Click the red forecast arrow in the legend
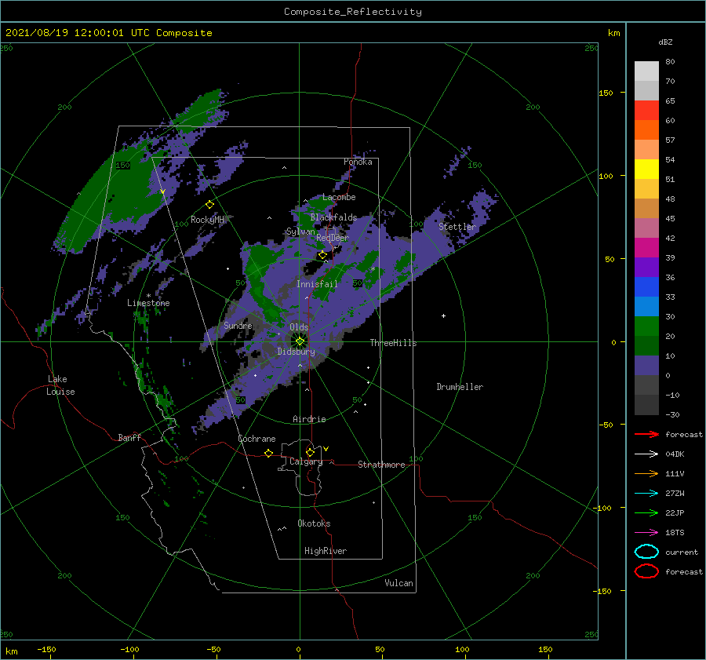 pos(646,434)
